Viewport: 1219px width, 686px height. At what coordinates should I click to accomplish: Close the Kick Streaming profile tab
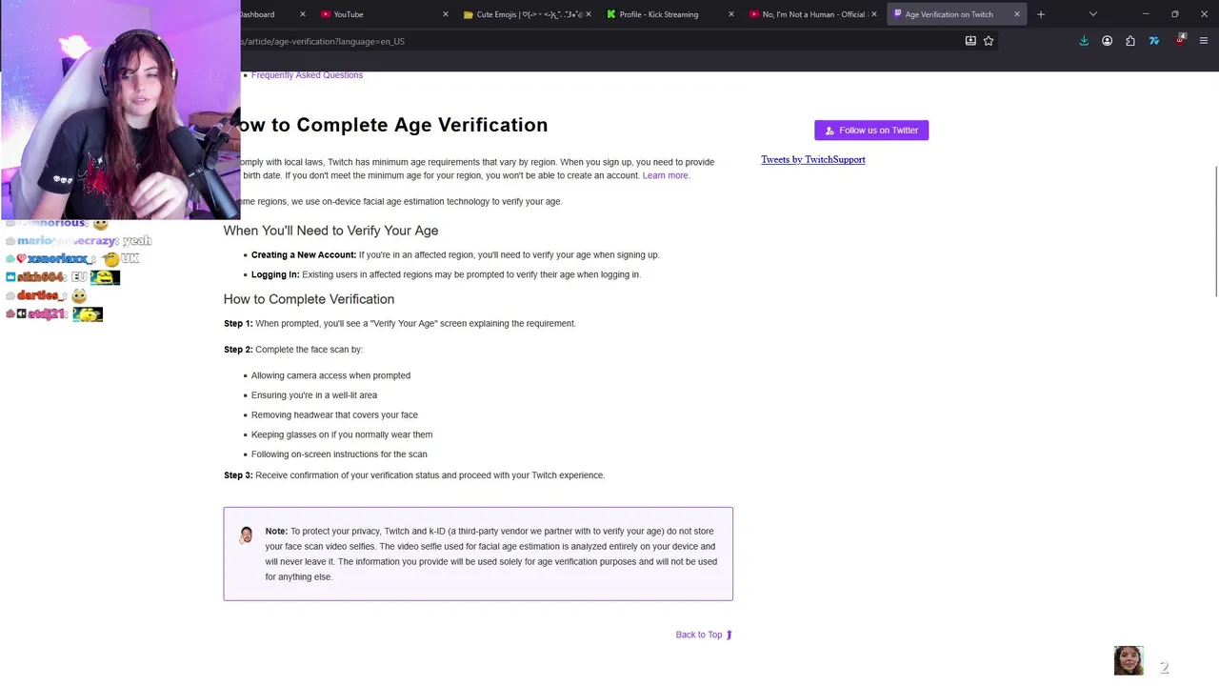point(731,14)
